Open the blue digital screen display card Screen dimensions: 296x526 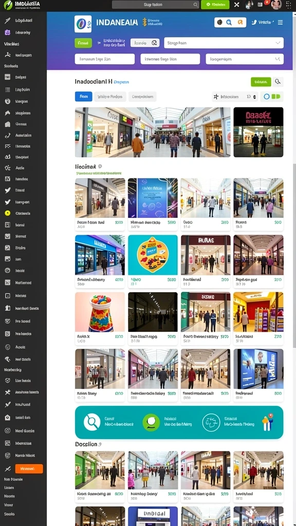pos(258,375)
